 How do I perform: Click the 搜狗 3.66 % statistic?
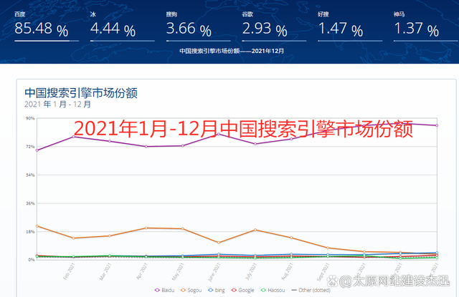[x=198, y=26]
